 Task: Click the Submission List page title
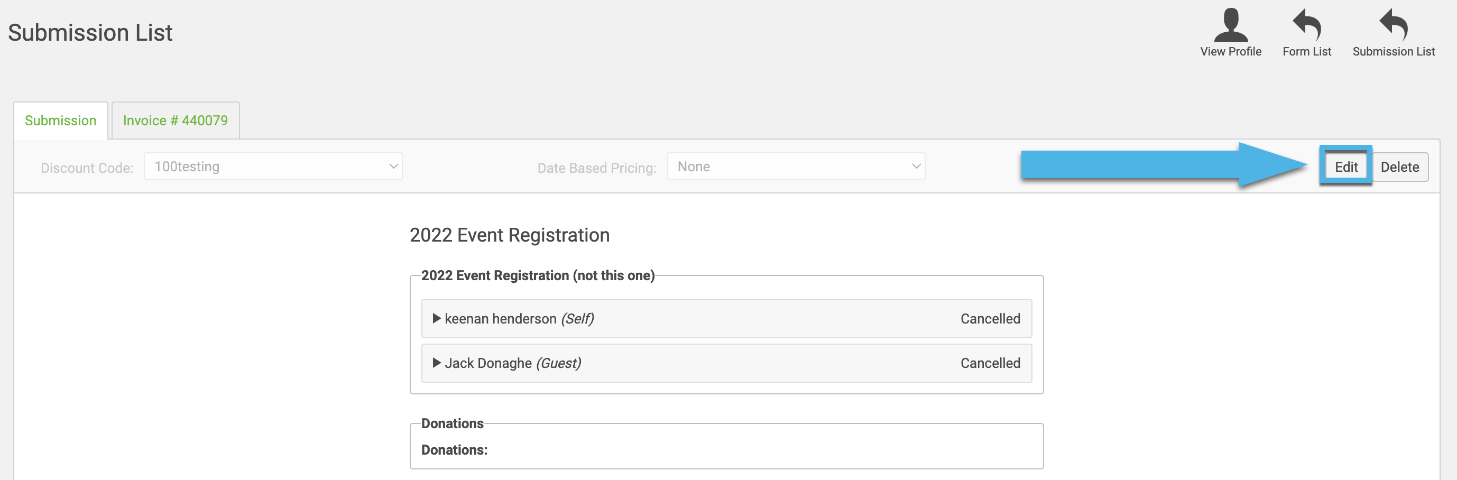90,33
